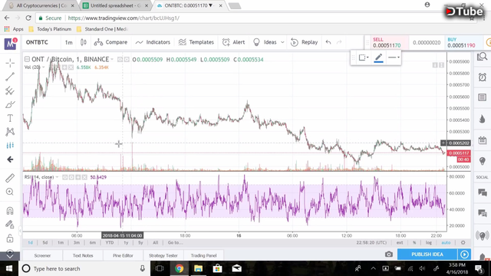Toggle auto scale mode
Viewport: 491px width, 276px height.
point(446,242)
